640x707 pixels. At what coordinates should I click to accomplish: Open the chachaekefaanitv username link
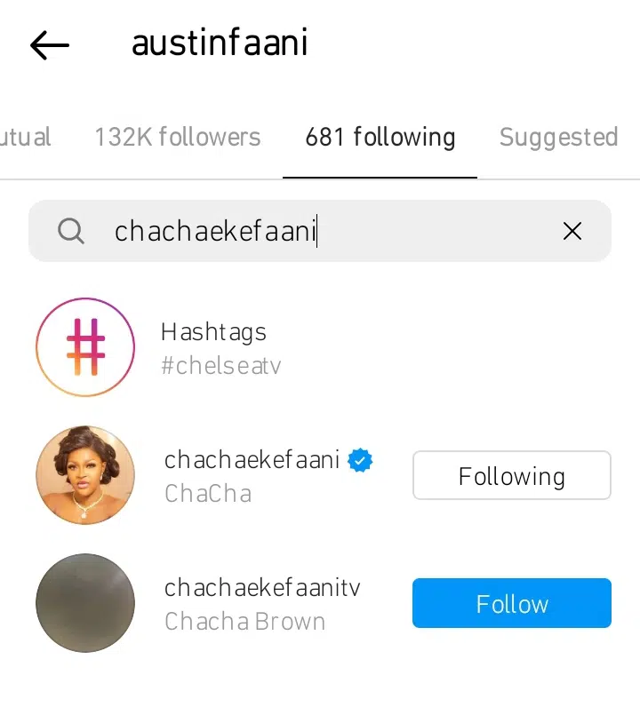262,588
